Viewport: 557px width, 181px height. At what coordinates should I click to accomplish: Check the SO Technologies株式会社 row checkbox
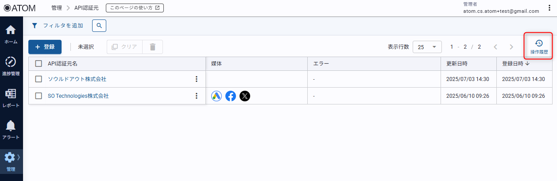[x=39, y=96]
